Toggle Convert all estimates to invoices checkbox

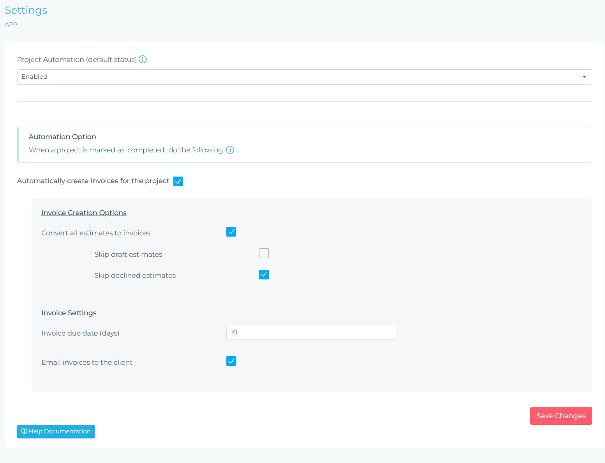click(231, 232)
